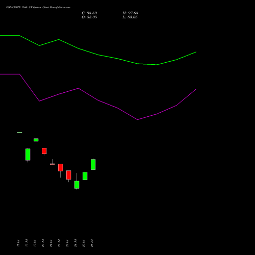Screen dimensions: 255x255
Task: Click the low value L: 83.05
Action: click(130, 17)
